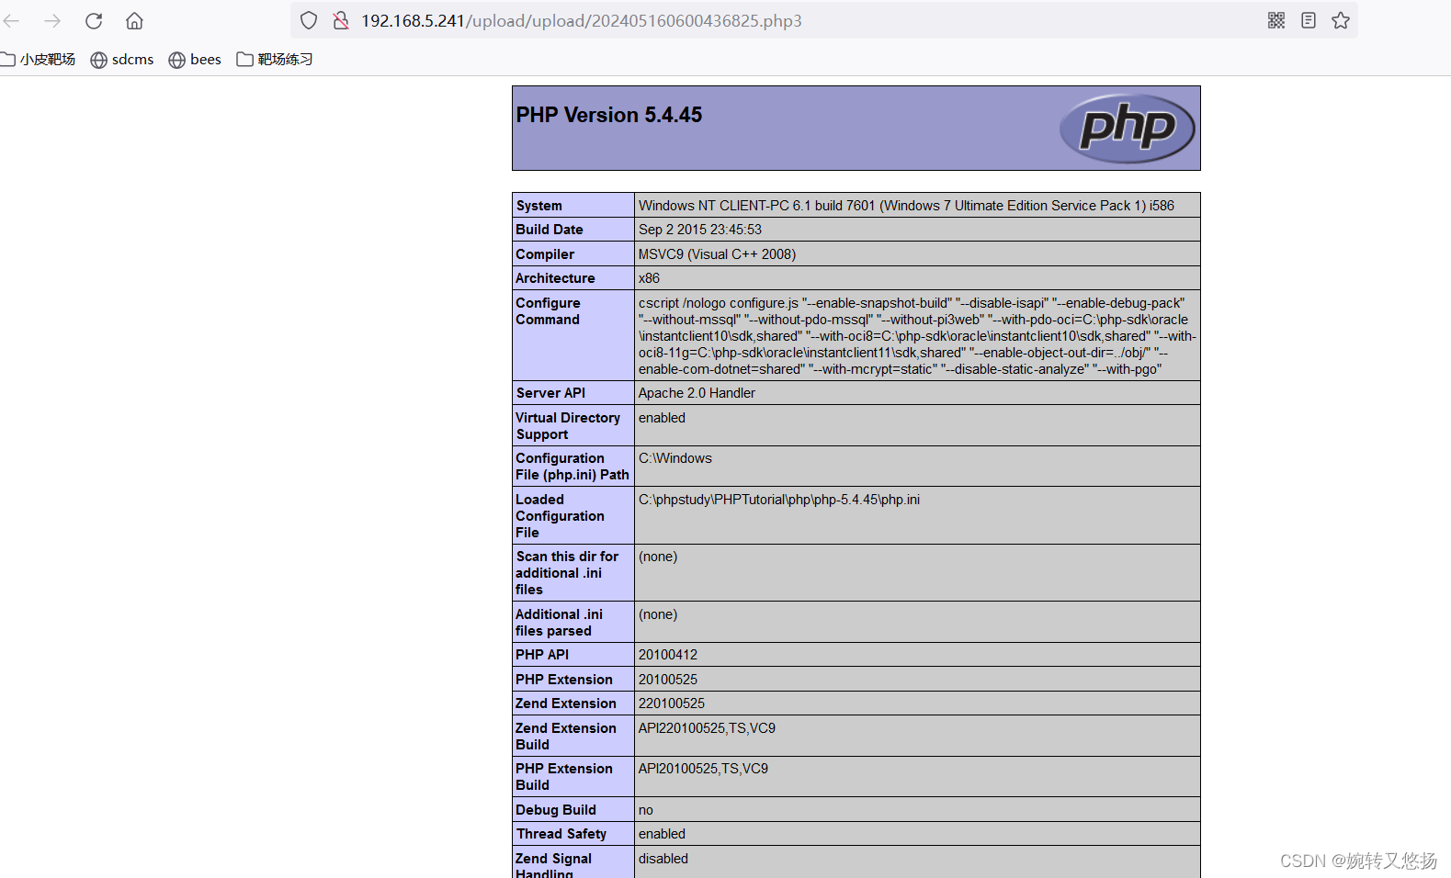
Task: Click the Apache 2.0 Handler value
Action: click(x=697, y=393)
